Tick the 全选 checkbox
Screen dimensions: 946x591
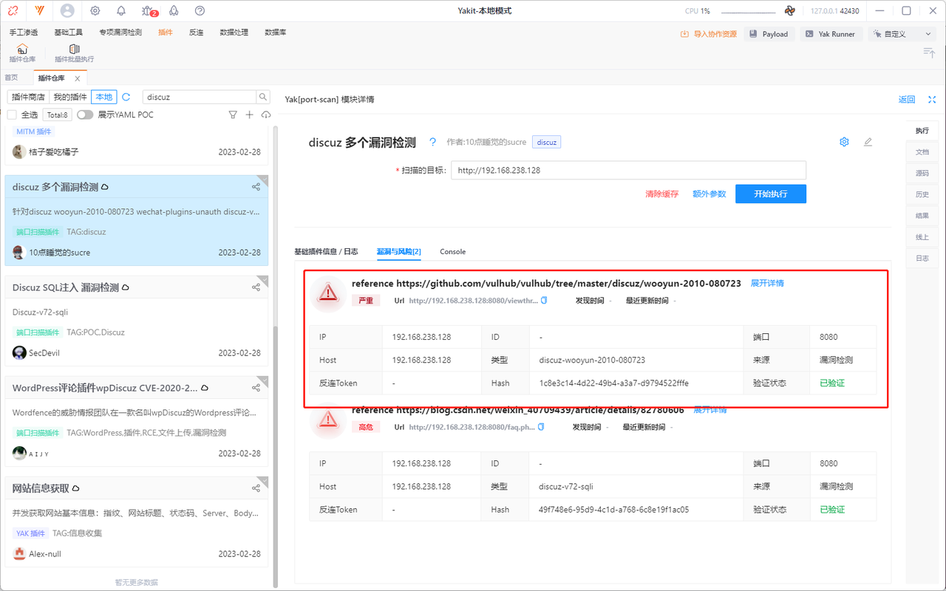tap(12, 115)
